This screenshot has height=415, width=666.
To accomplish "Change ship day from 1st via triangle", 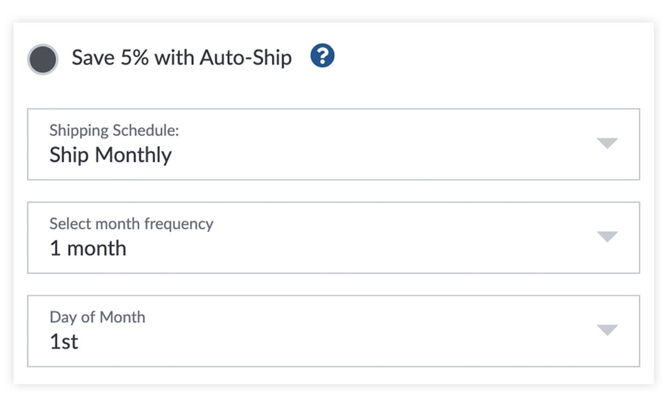I will pyautogui.click(x=607, y=330).
